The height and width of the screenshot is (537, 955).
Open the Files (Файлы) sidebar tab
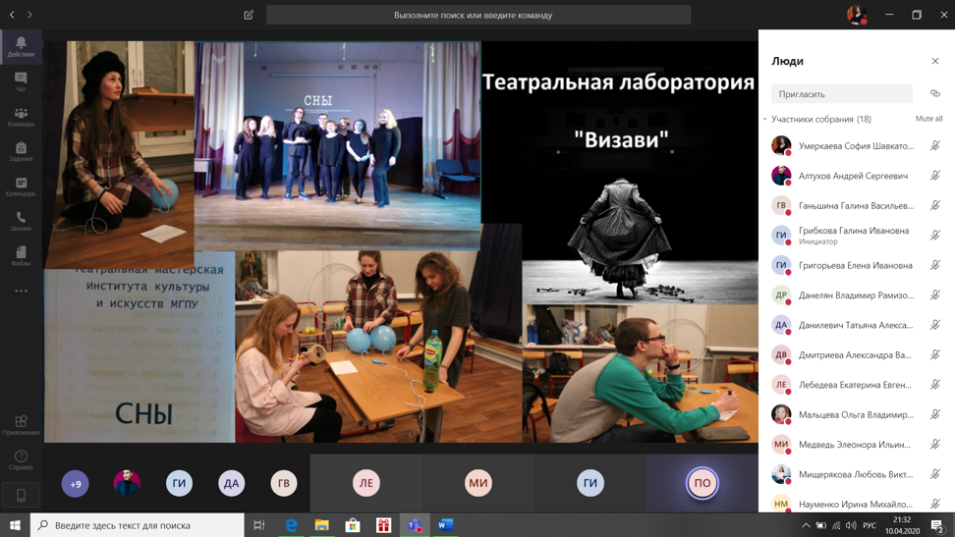[x=21, y=255]
